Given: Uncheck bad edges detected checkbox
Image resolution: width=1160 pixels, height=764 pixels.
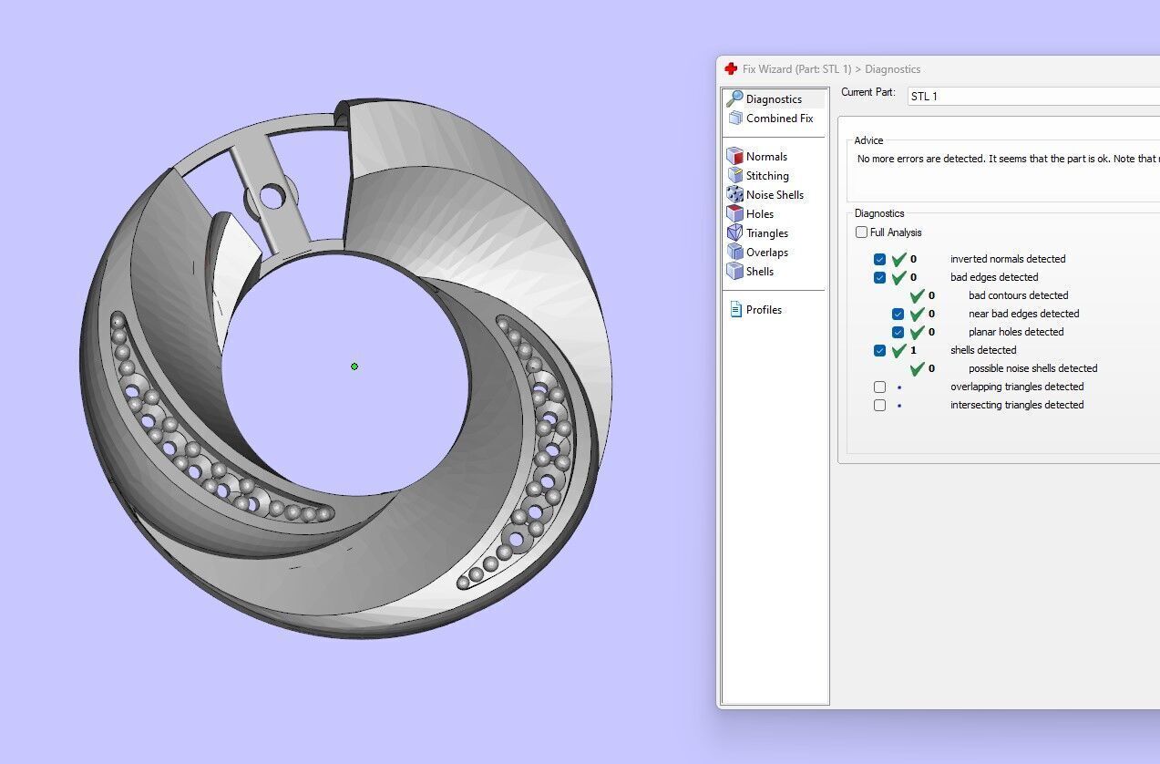Looking at the screenshot, I should point(879,277).
